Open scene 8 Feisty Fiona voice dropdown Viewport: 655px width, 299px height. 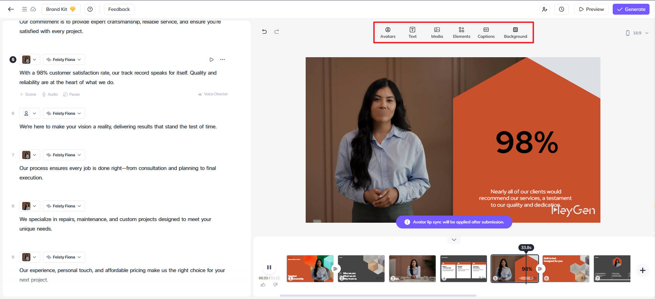click(x=64, y=206)
